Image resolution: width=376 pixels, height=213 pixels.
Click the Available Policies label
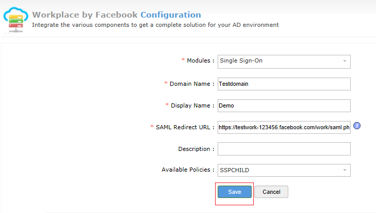point(188,170)
